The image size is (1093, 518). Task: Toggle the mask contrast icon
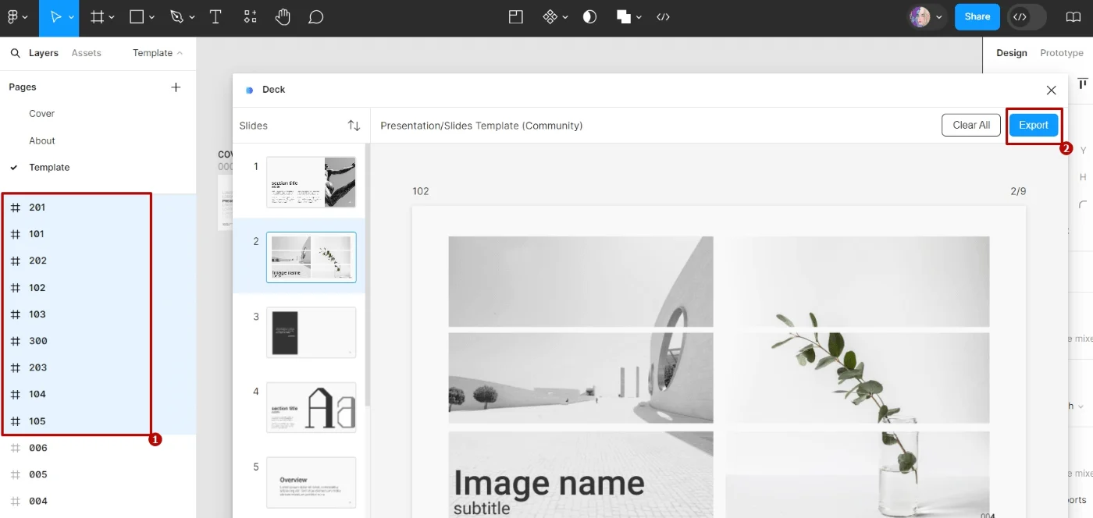click(x=589, y=17)
